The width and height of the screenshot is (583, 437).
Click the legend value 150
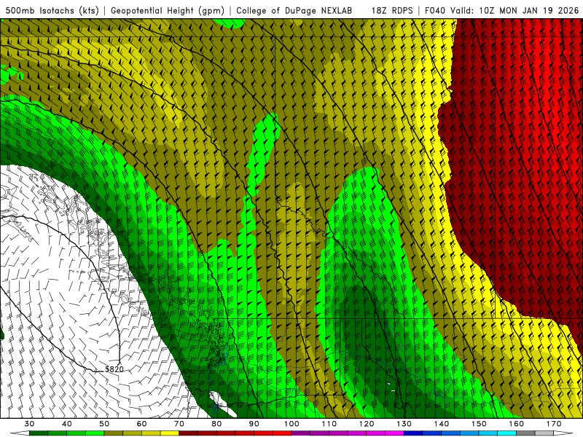tap(479, 424)
